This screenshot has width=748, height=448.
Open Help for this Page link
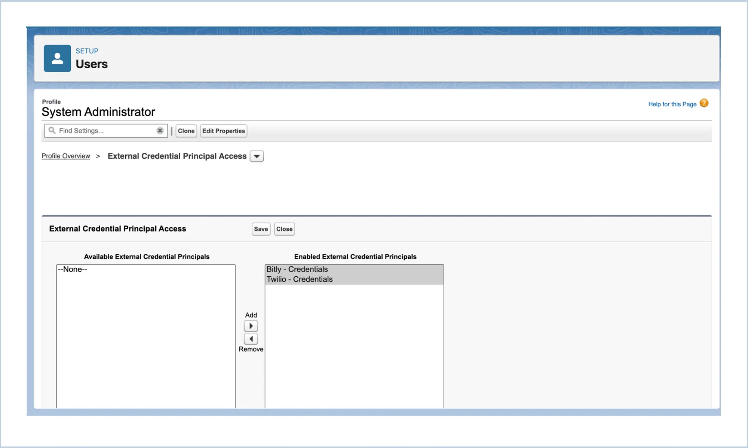[672, 104]
